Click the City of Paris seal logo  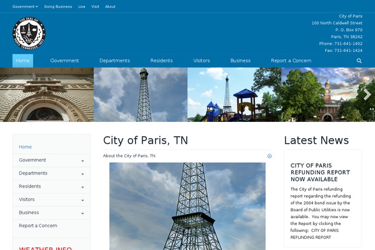29,33
